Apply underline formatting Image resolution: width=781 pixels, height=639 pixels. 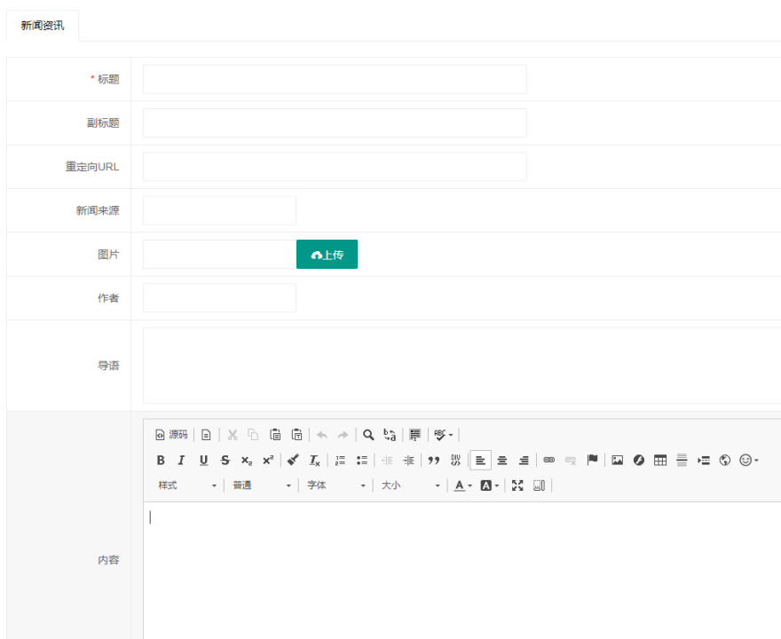203,460
